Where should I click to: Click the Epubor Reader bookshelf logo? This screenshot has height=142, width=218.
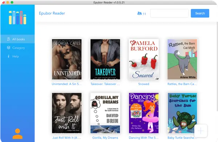click(x=17, y=18)
